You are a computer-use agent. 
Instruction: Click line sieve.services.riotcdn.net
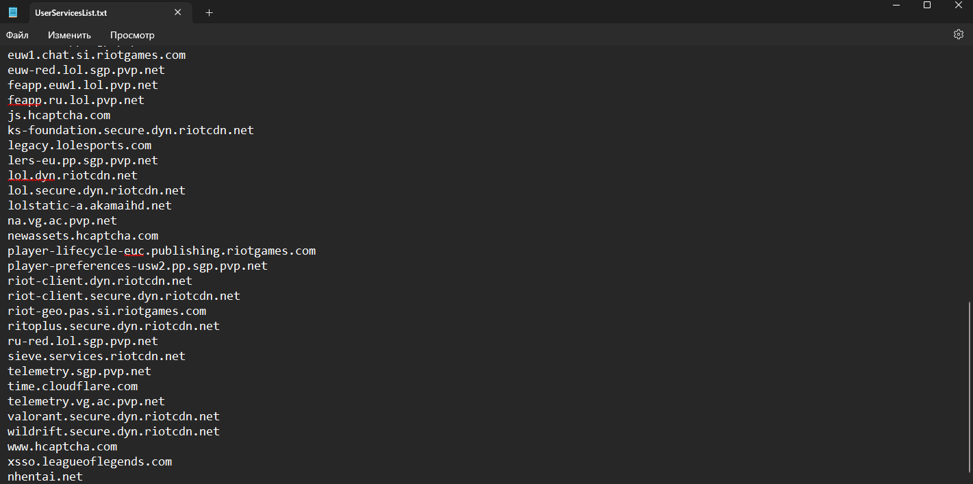[97, 356]
